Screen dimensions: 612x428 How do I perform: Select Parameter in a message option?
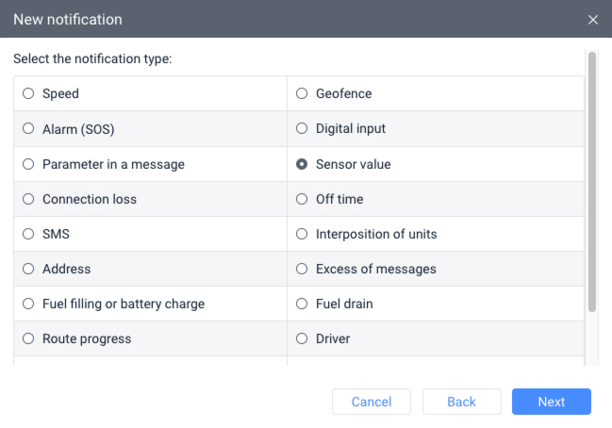(28, 164)
